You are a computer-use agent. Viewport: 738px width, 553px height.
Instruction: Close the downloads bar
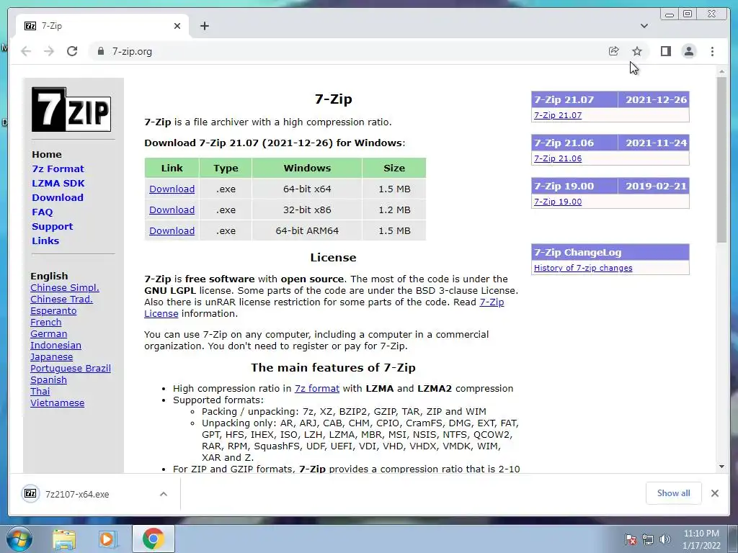point(715,493)
